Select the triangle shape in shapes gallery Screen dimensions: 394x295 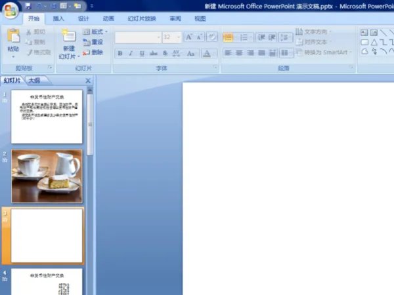point(374,42)
